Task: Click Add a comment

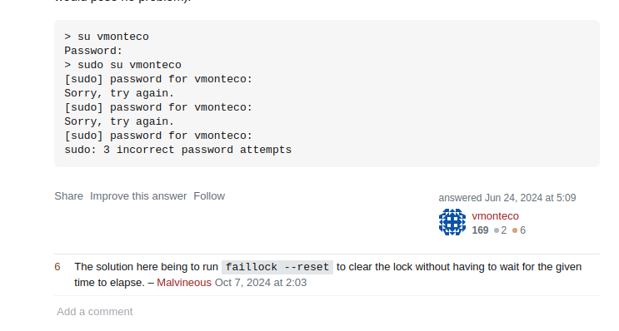Action: pos(95,312)
